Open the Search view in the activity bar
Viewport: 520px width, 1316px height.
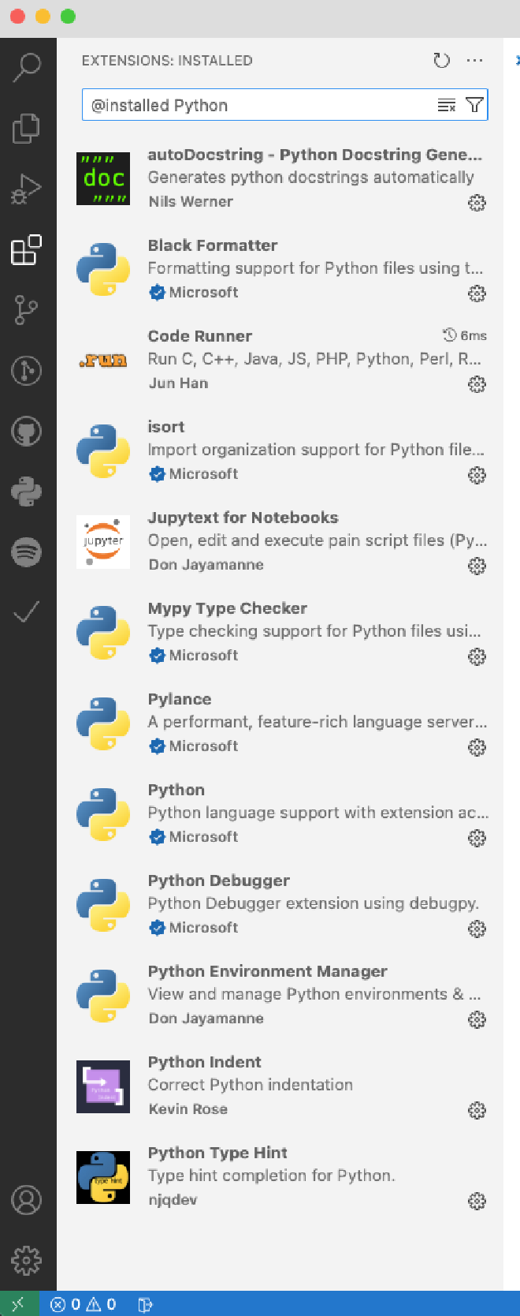click(28, 66)
